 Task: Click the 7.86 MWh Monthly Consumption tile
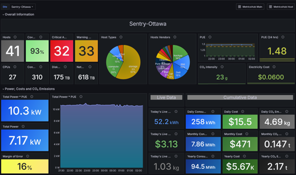coord(203,144)
